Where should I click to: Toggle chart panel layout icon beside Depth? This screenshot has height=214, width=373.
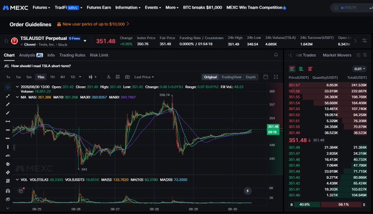tap(265, 77)
